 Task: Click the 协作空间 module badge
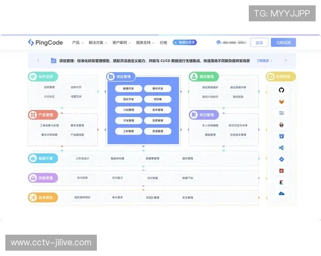[x=43, y=77]
